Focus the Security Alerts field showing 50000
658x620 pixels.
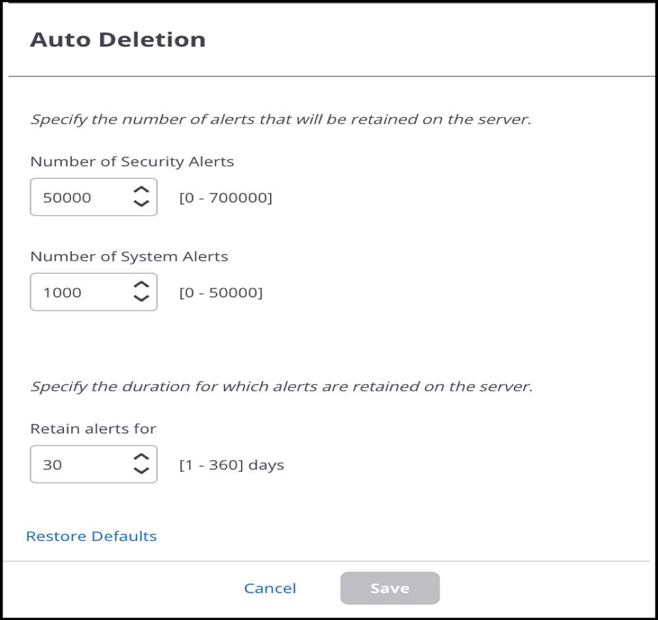point(94,197)
